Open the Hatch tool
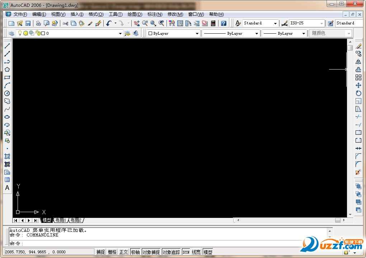366x258 pixels. click(7, 156)
